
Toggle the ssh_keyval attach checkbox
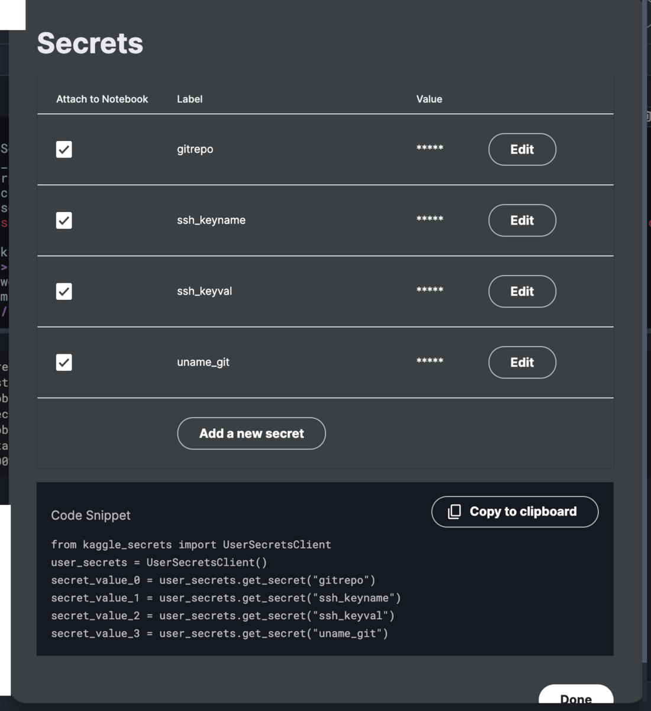[64, 292]
